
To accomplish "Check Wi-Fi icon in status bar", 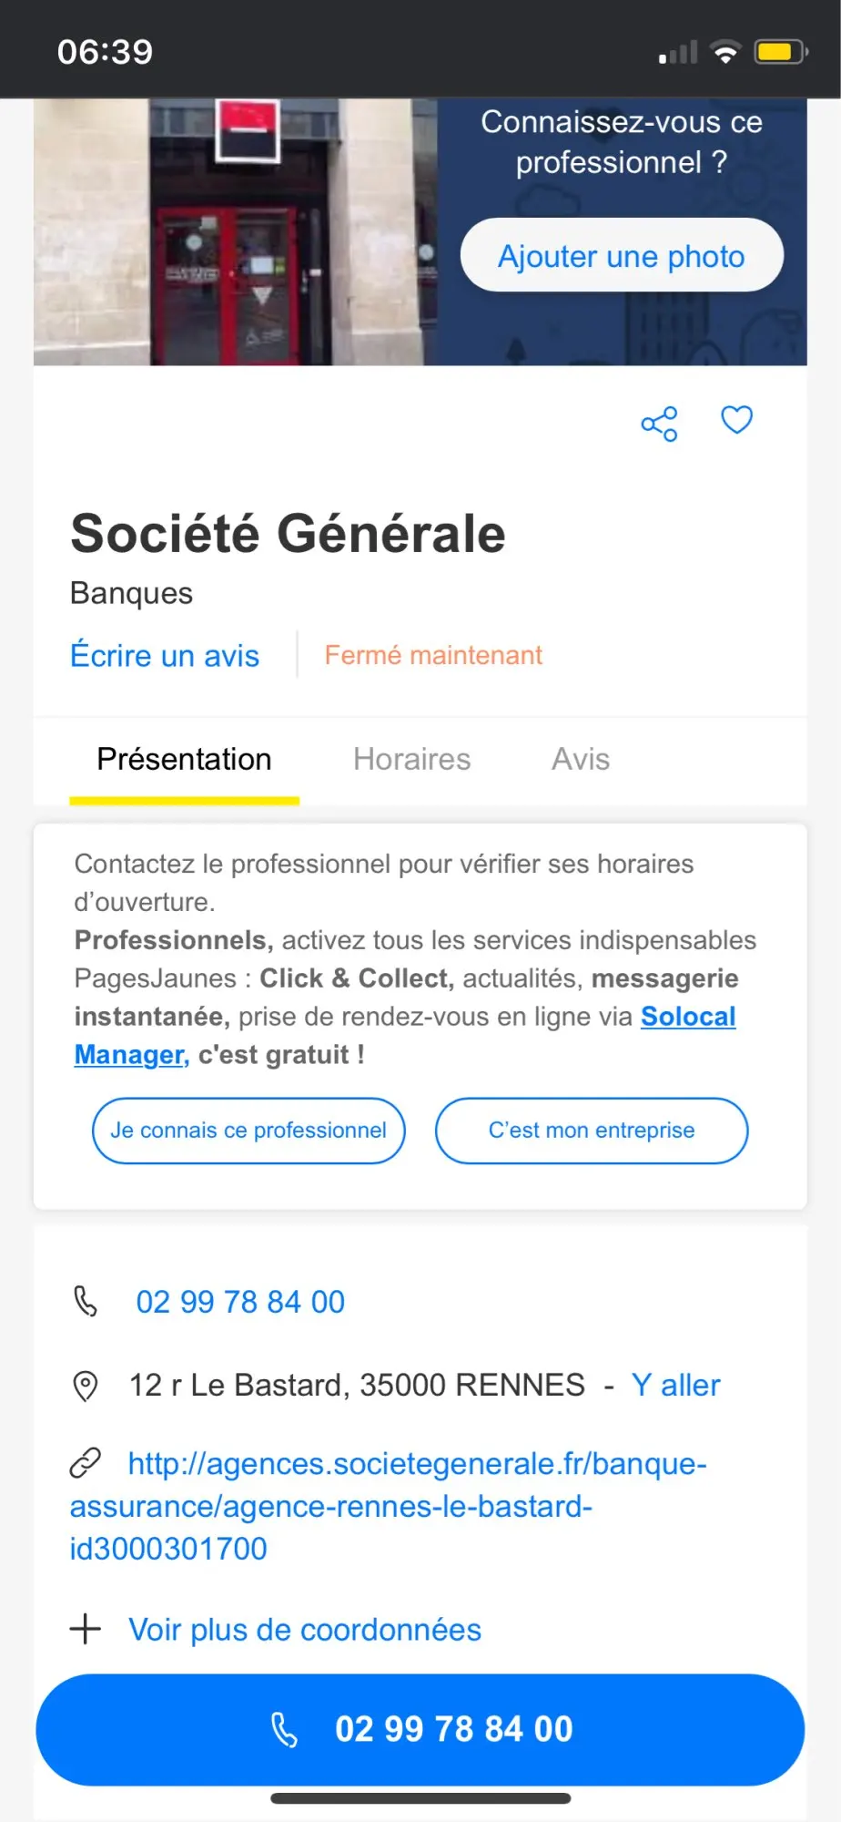I will pos(725,52).
